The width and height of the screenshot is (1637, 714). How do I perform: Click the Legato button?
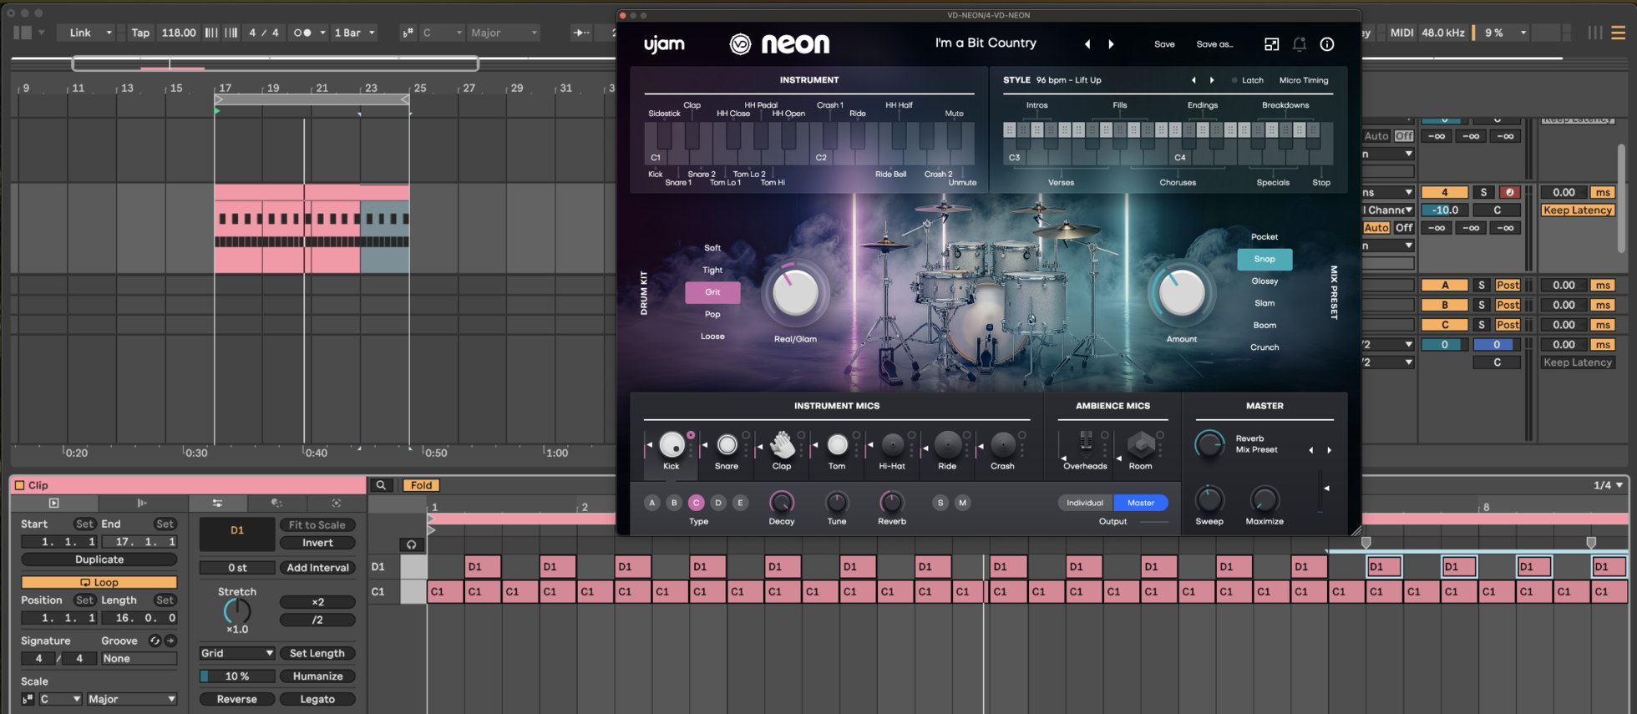click(317, 699)
